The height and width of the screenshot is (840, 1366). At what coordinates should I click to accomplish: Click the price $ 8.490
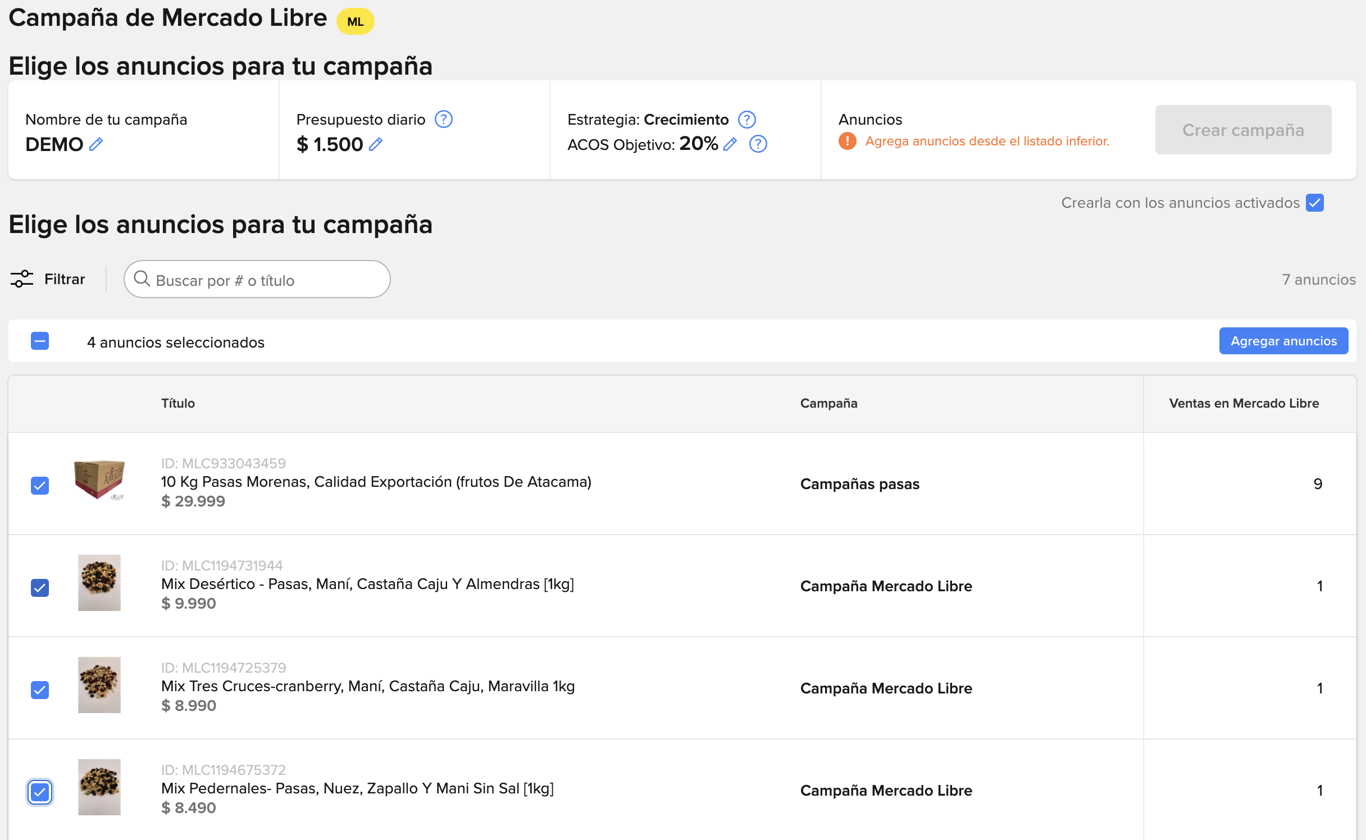(x=189, y=807)
